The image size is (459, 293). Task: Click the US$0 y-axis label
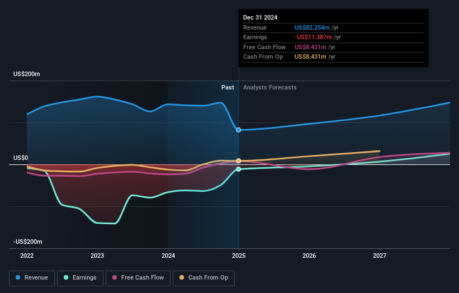click(x=21, y=158)
